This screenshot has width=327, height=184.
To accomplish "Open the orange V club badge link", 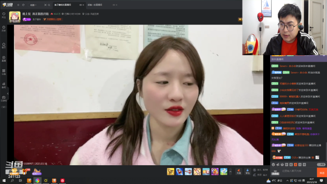I will point(52,19).
